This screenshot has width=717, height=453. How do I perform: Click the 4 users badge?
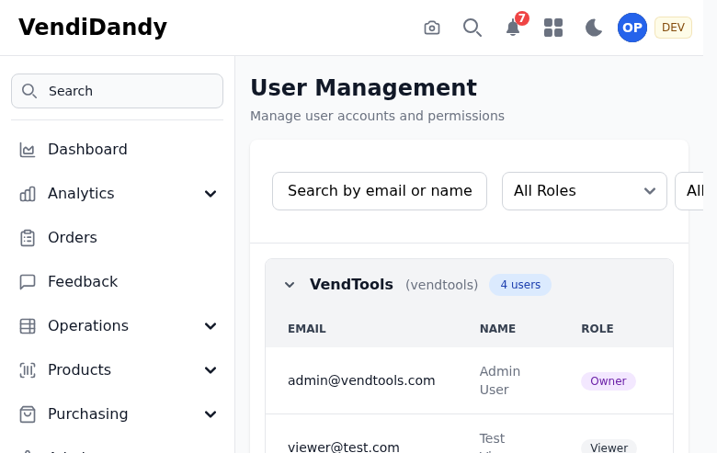[520, 285]
